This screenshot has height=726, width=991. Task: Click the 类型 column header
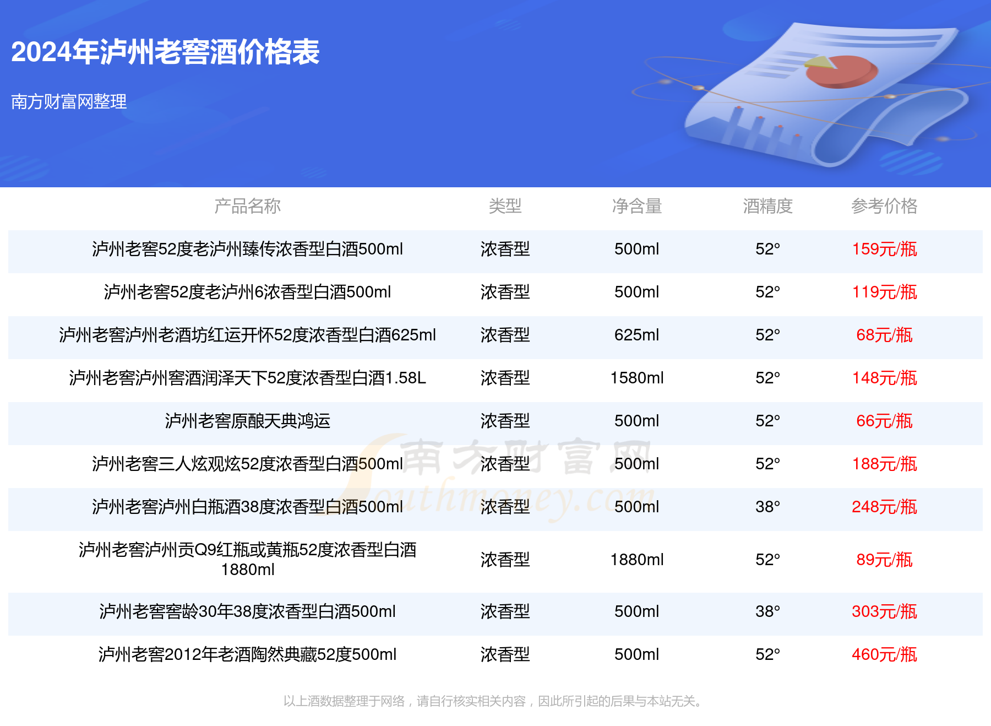tap(505, 206)
